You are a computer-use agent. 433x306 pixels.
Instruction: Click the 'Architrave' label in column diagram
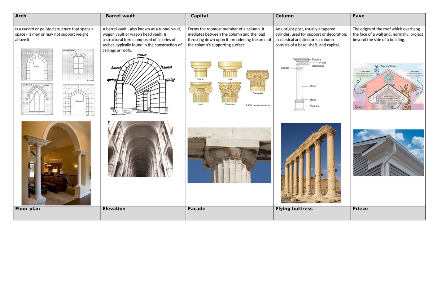click(319, 66)
